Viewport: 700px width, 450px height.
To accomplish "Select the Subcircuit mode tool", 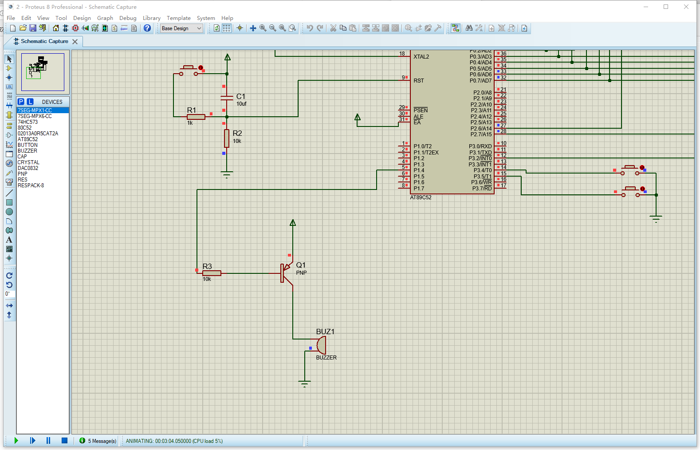I will click(9, 115).
